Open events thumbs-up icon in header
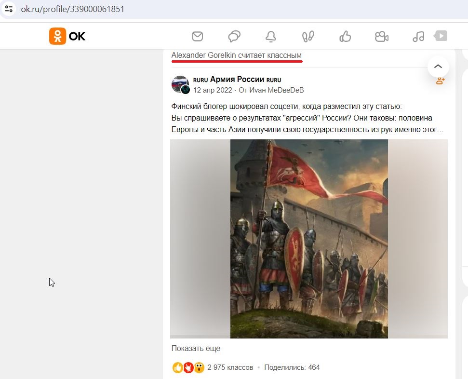The width and height of the screenshot is (468, 379). [345, 37]
